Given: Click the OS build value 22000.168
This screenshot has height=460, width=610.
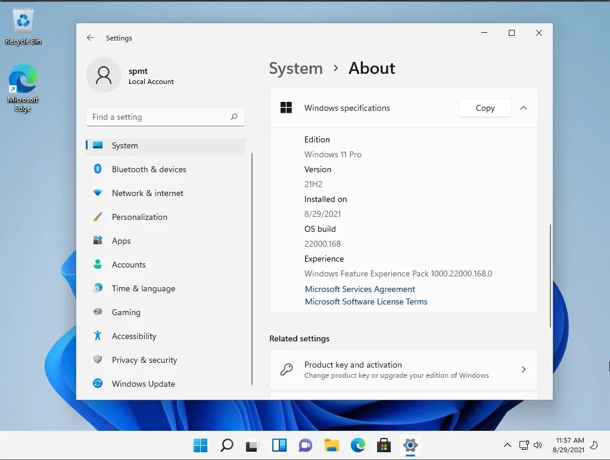Looking at the screenshot, I should pos(322,244).
